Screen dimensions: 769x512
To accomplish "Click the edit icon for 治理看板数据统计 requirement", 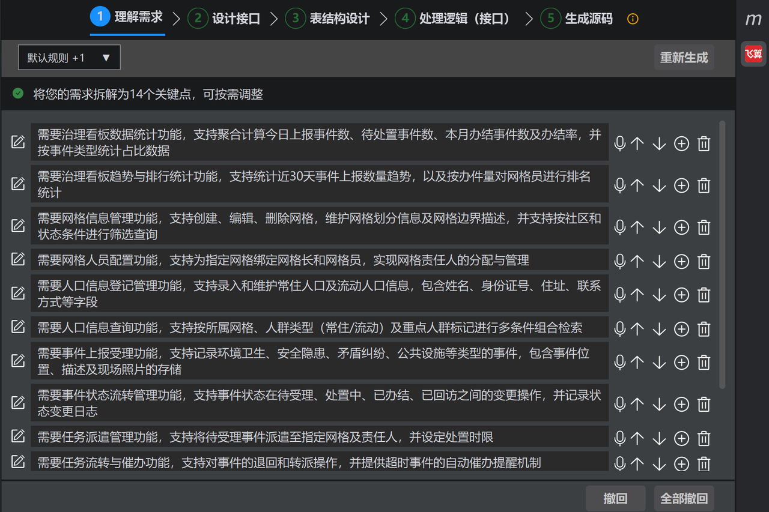I will coord(18,142).
